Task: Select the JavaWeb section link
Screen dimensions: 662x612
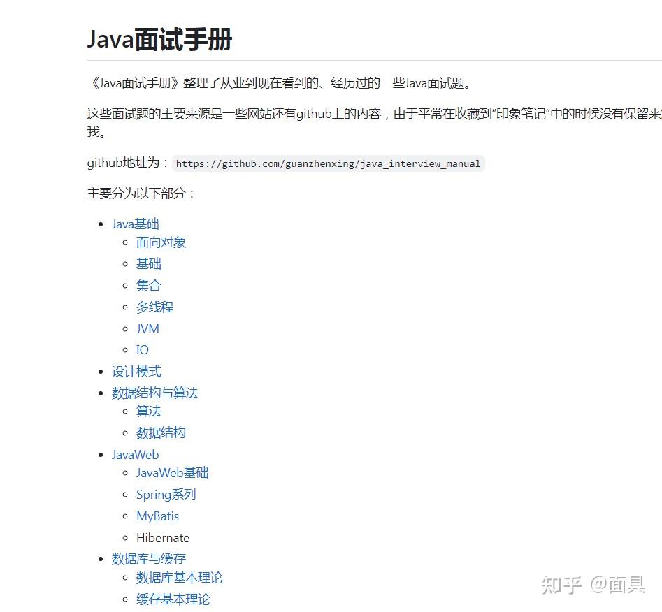Action: 135,454
